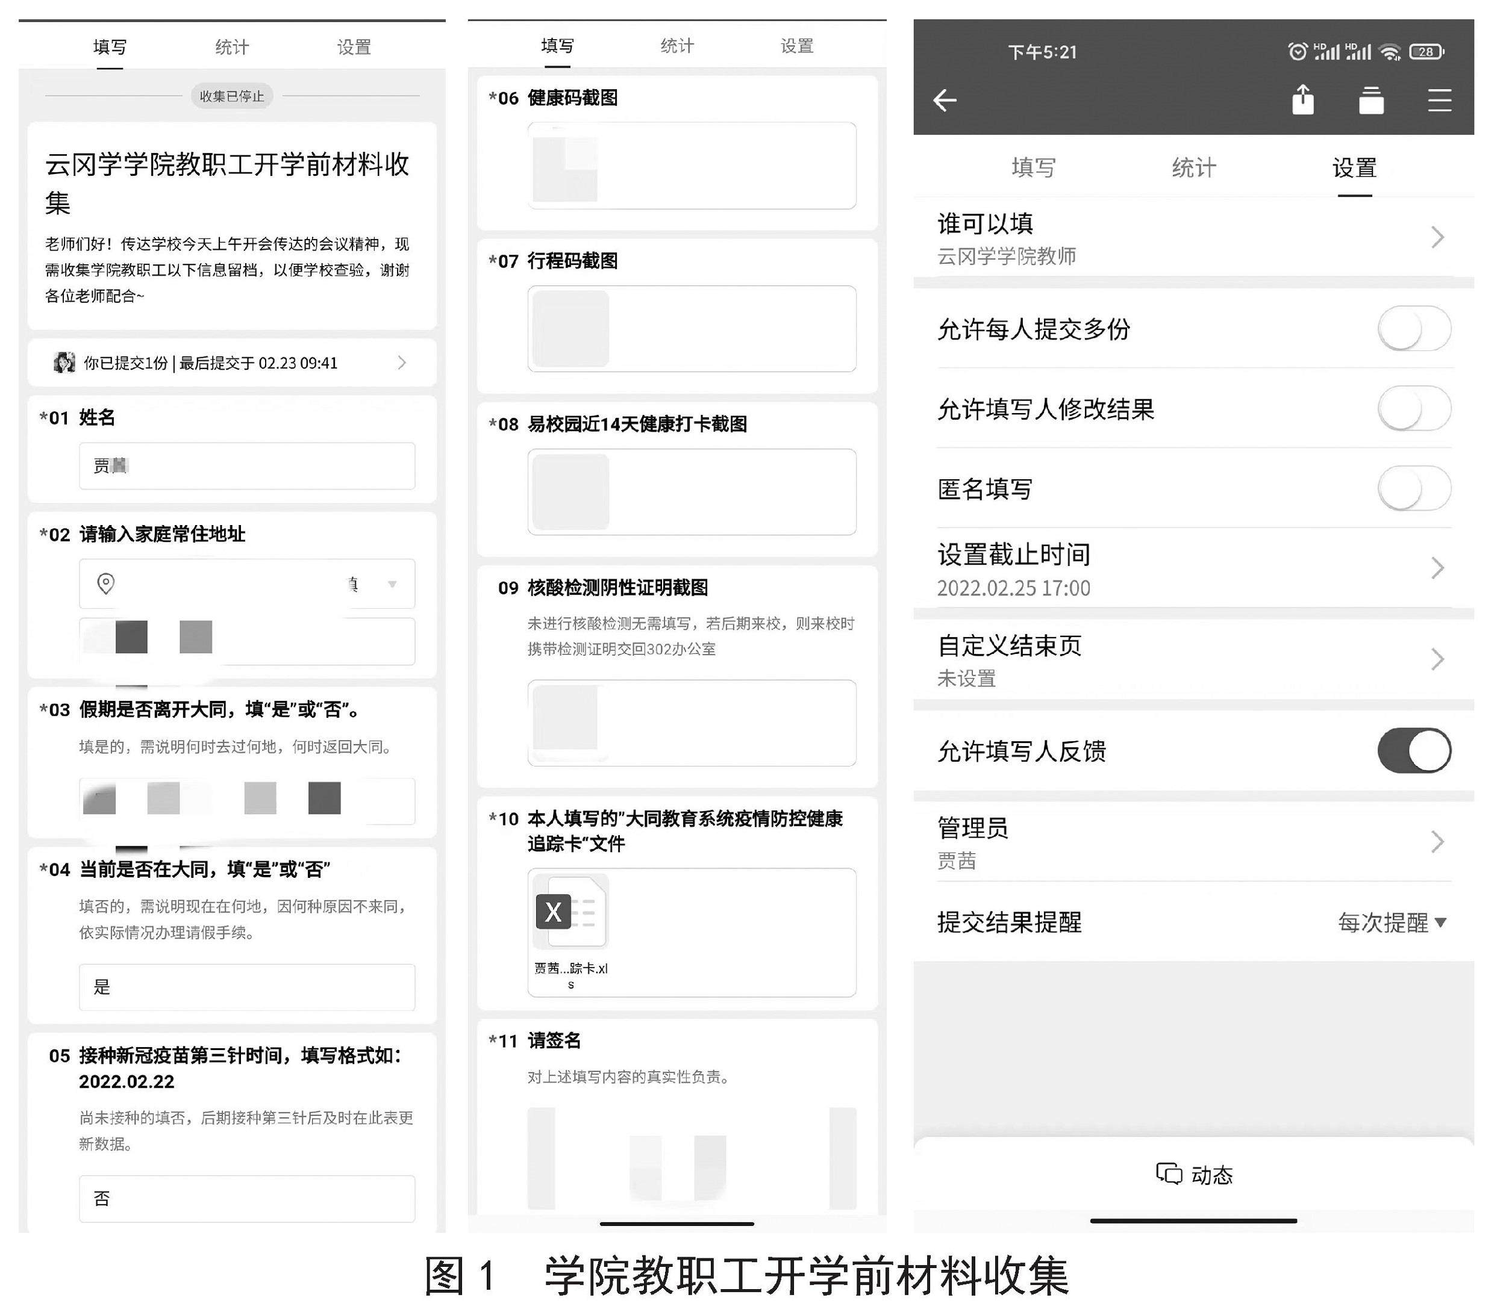The height and width of the screenshot is (1312, 1506).
Task: Turn on 匿名填写 switch
Action: (x=1414, y=488)
